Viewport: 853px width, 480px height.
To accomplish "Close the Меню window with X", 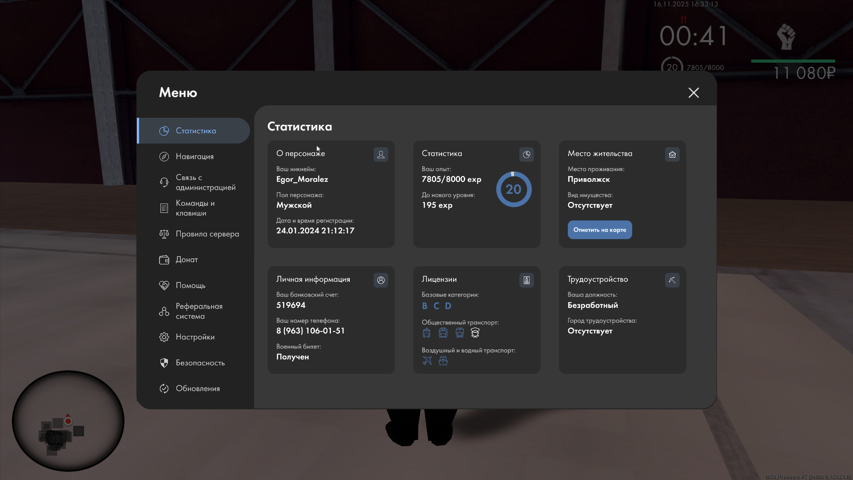I will click(x=694, y=92).
